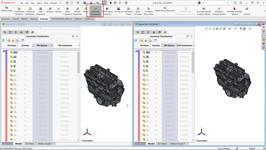
Task: Open MMGS unit system dropdown in status bar
Action: coord(259,148)
